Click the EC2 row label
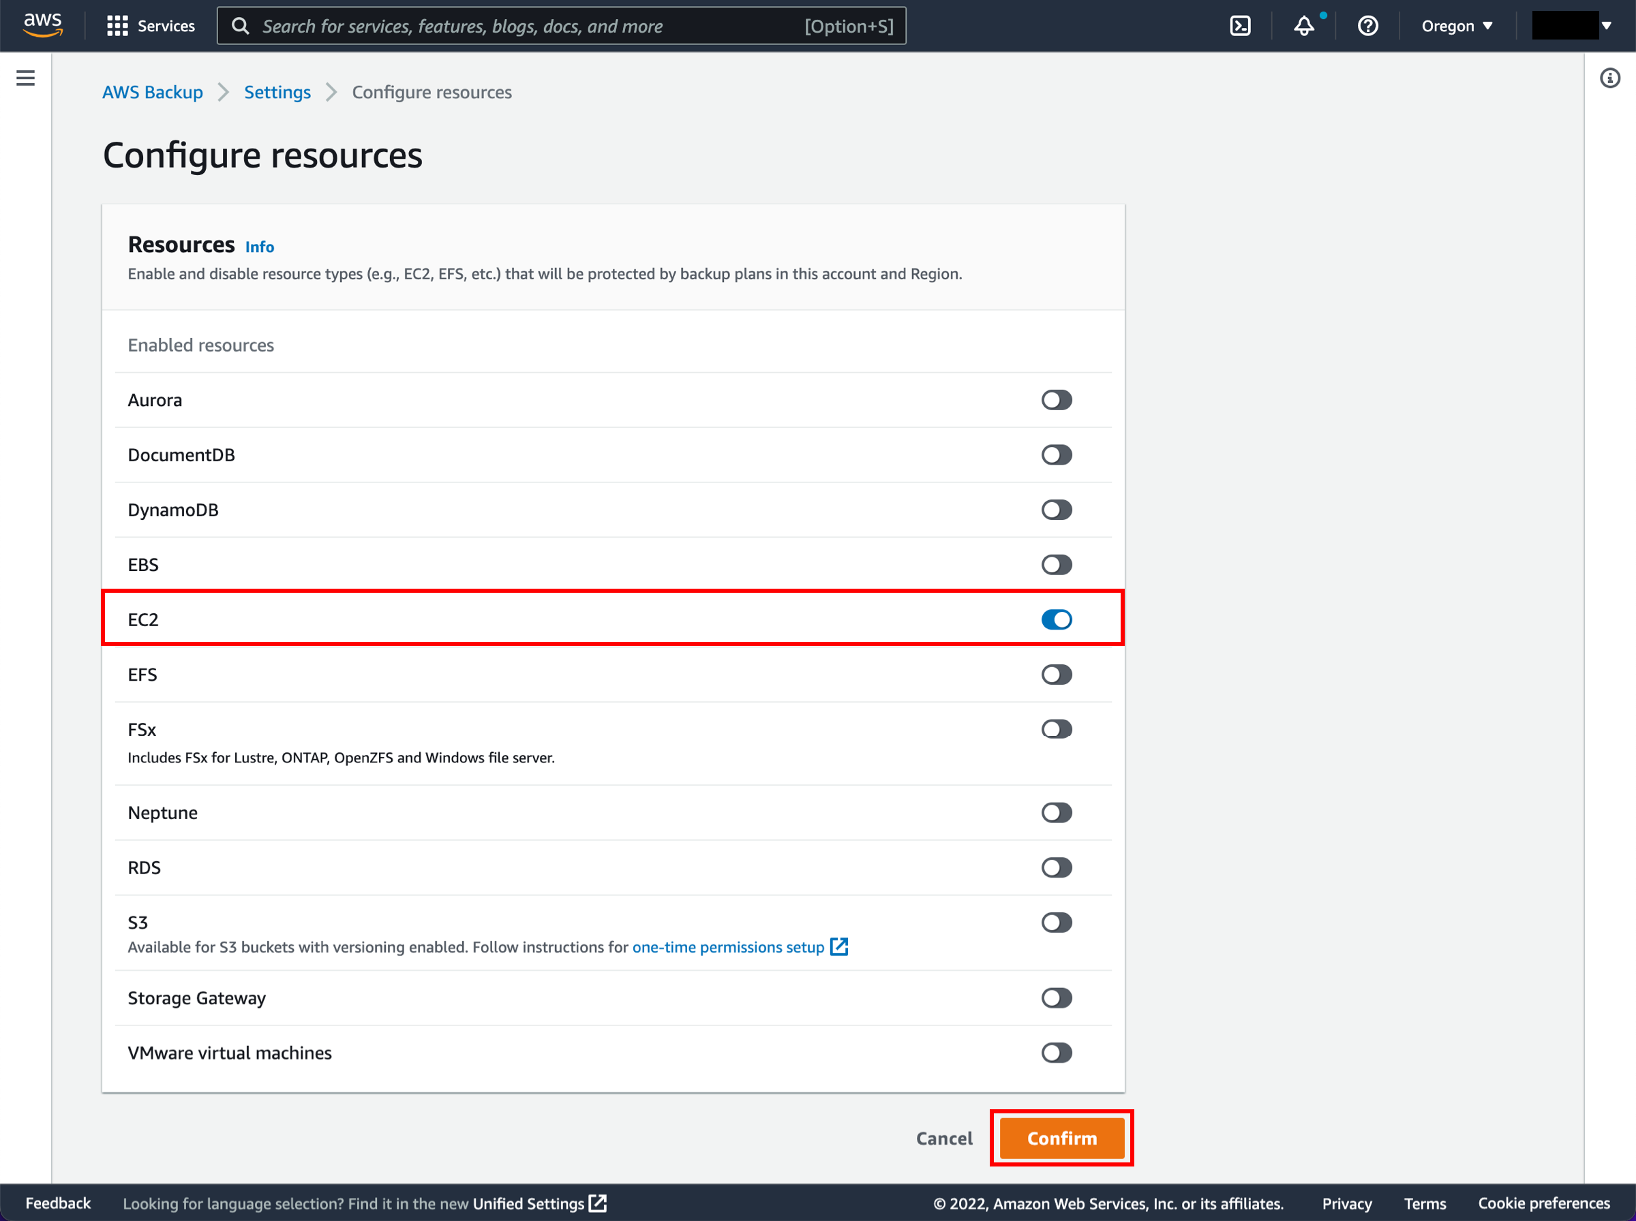This screenshot has width=1636, height=1221. (142, 619)
